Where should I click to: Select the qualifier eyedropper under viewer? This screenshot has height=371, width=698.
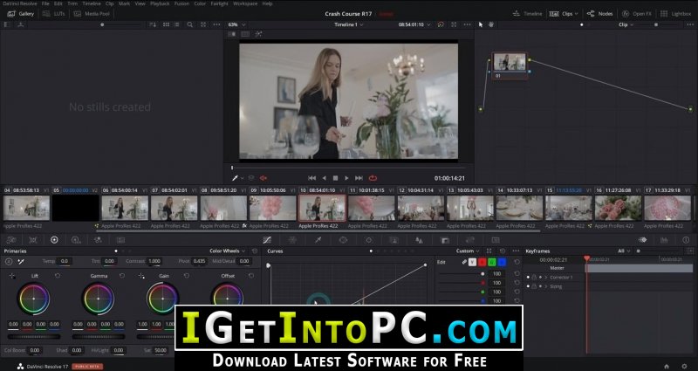pos(235,178)
